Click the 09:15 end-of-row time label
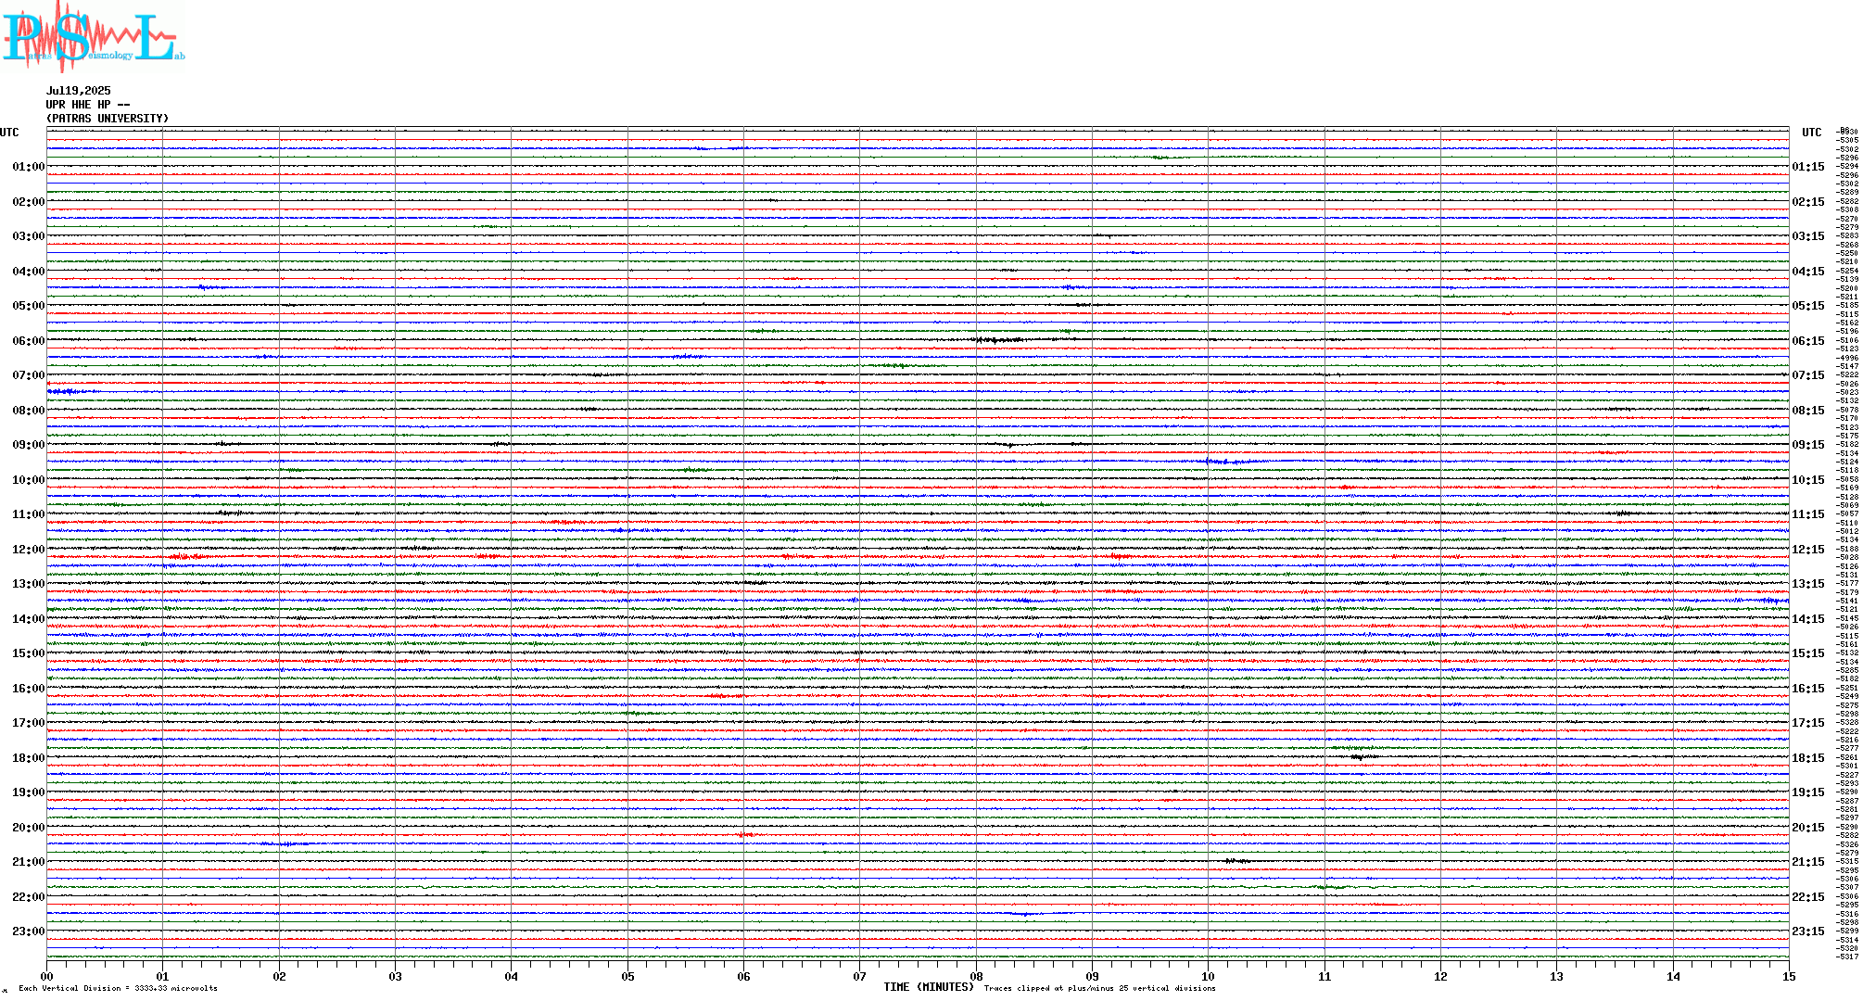1863x1001 pixels. pos(1808,445)
